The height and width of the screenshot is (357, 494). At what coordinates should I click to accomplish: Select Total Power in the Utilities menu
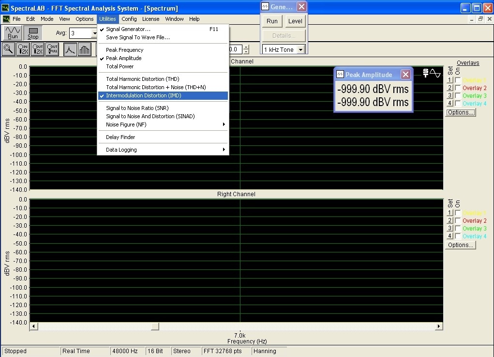click(x=163, y=66)
